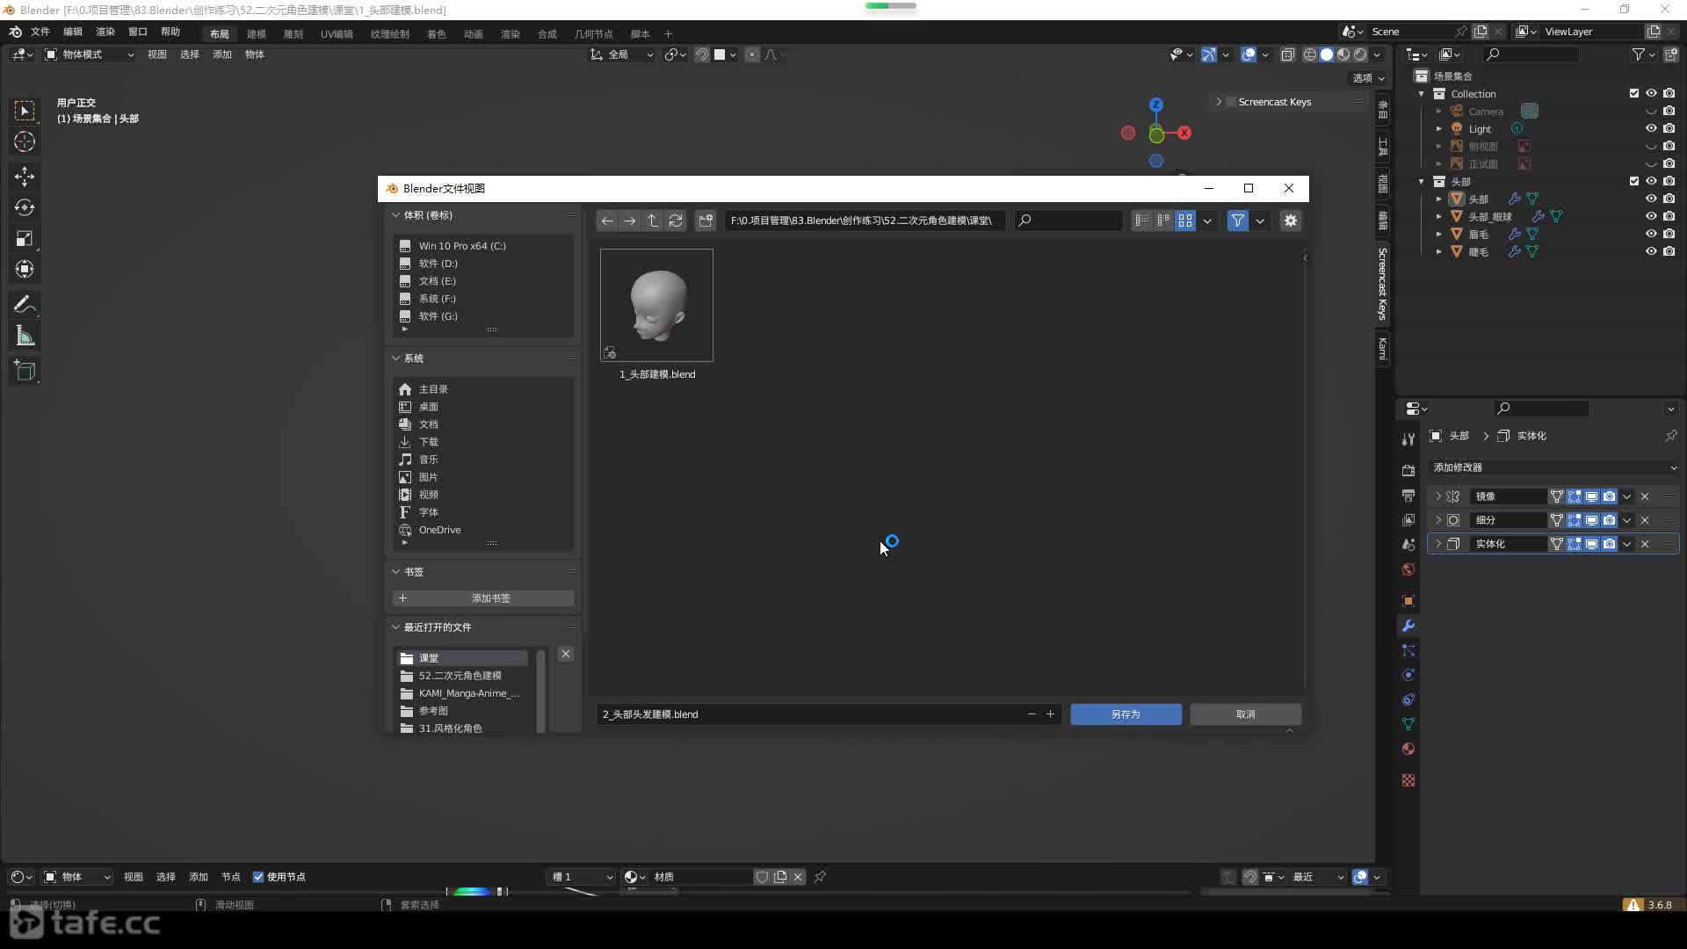Click the file name input field

[x=808, y=714]
